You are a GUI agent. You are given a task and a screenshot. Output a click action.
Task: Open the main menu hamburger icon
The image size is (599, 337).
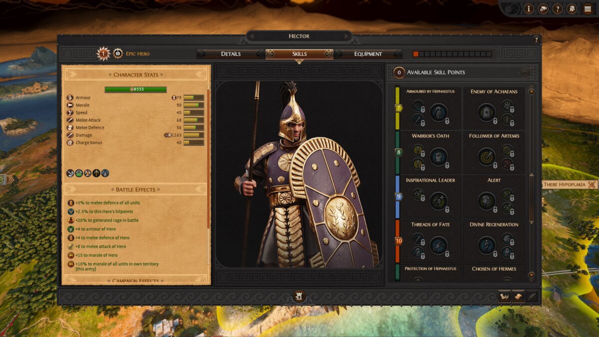[x=588, y=8]
